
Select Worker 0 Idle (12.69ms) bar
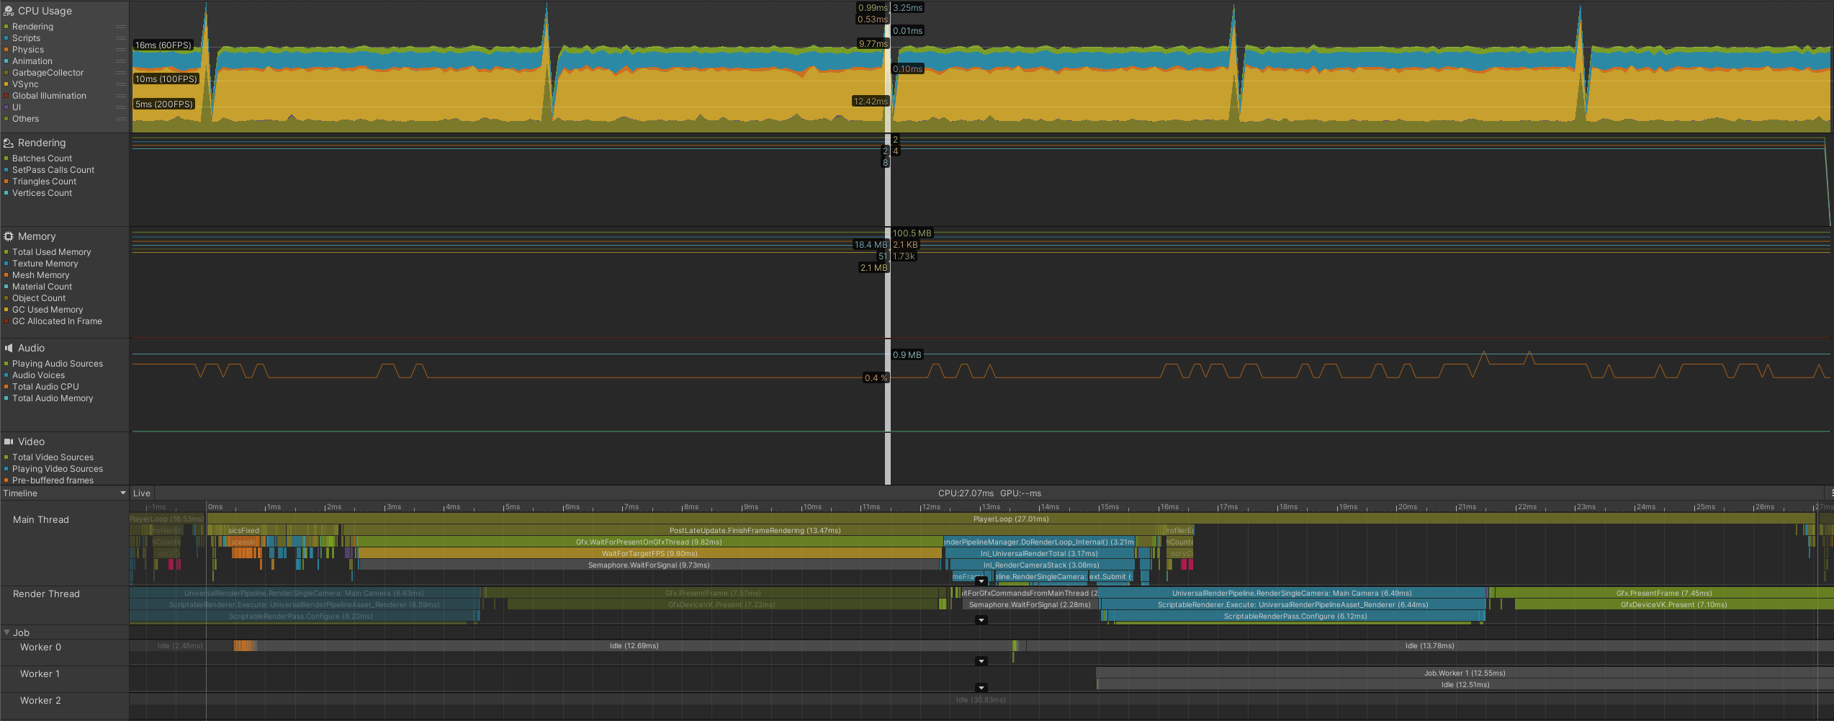pyautogui.click(x=634, y=645)
